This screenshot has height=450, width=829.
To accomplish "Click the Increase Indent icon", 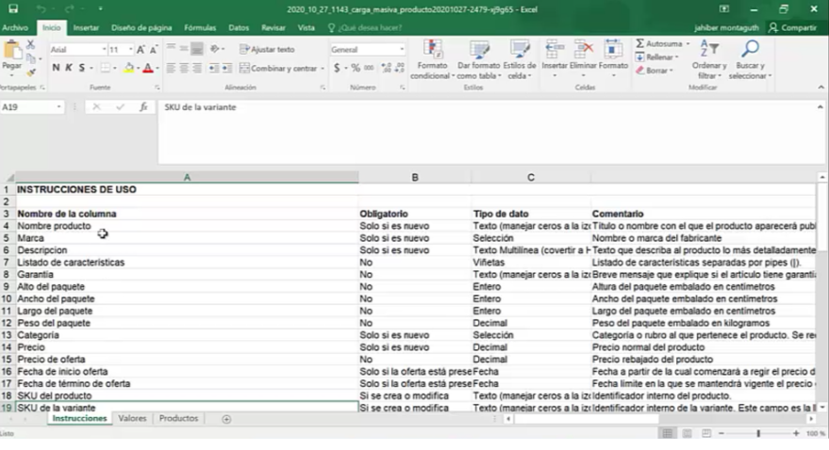I will click(x=226, y=68).
